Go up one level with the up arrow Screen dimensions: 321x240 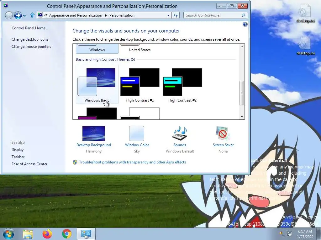32,15
